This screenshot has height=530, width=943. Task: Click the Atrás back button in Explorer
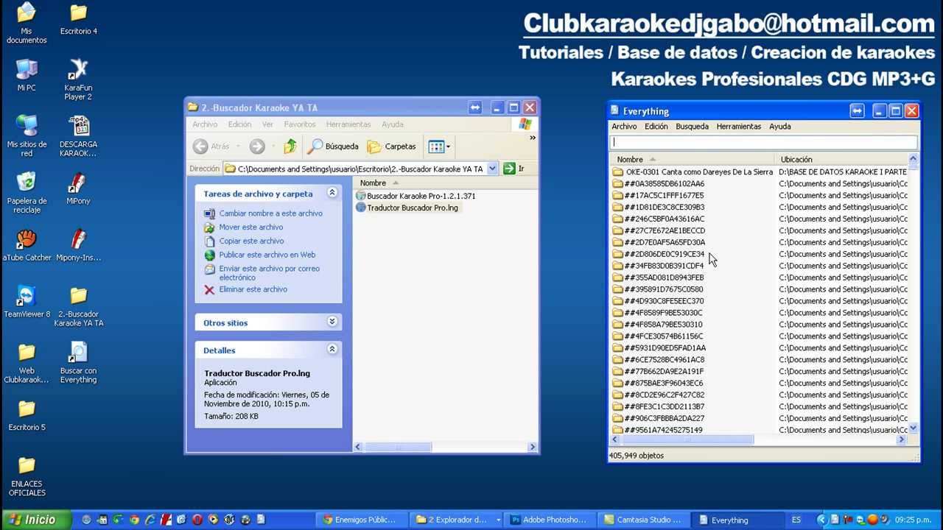211,146
